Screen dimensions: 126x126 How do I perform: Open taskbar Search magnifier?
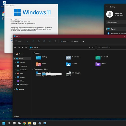pyautogui.click(x=9, y=123)
